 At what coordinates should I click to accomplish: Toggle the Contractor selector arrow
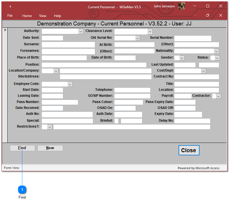click(x=218, y=96)
